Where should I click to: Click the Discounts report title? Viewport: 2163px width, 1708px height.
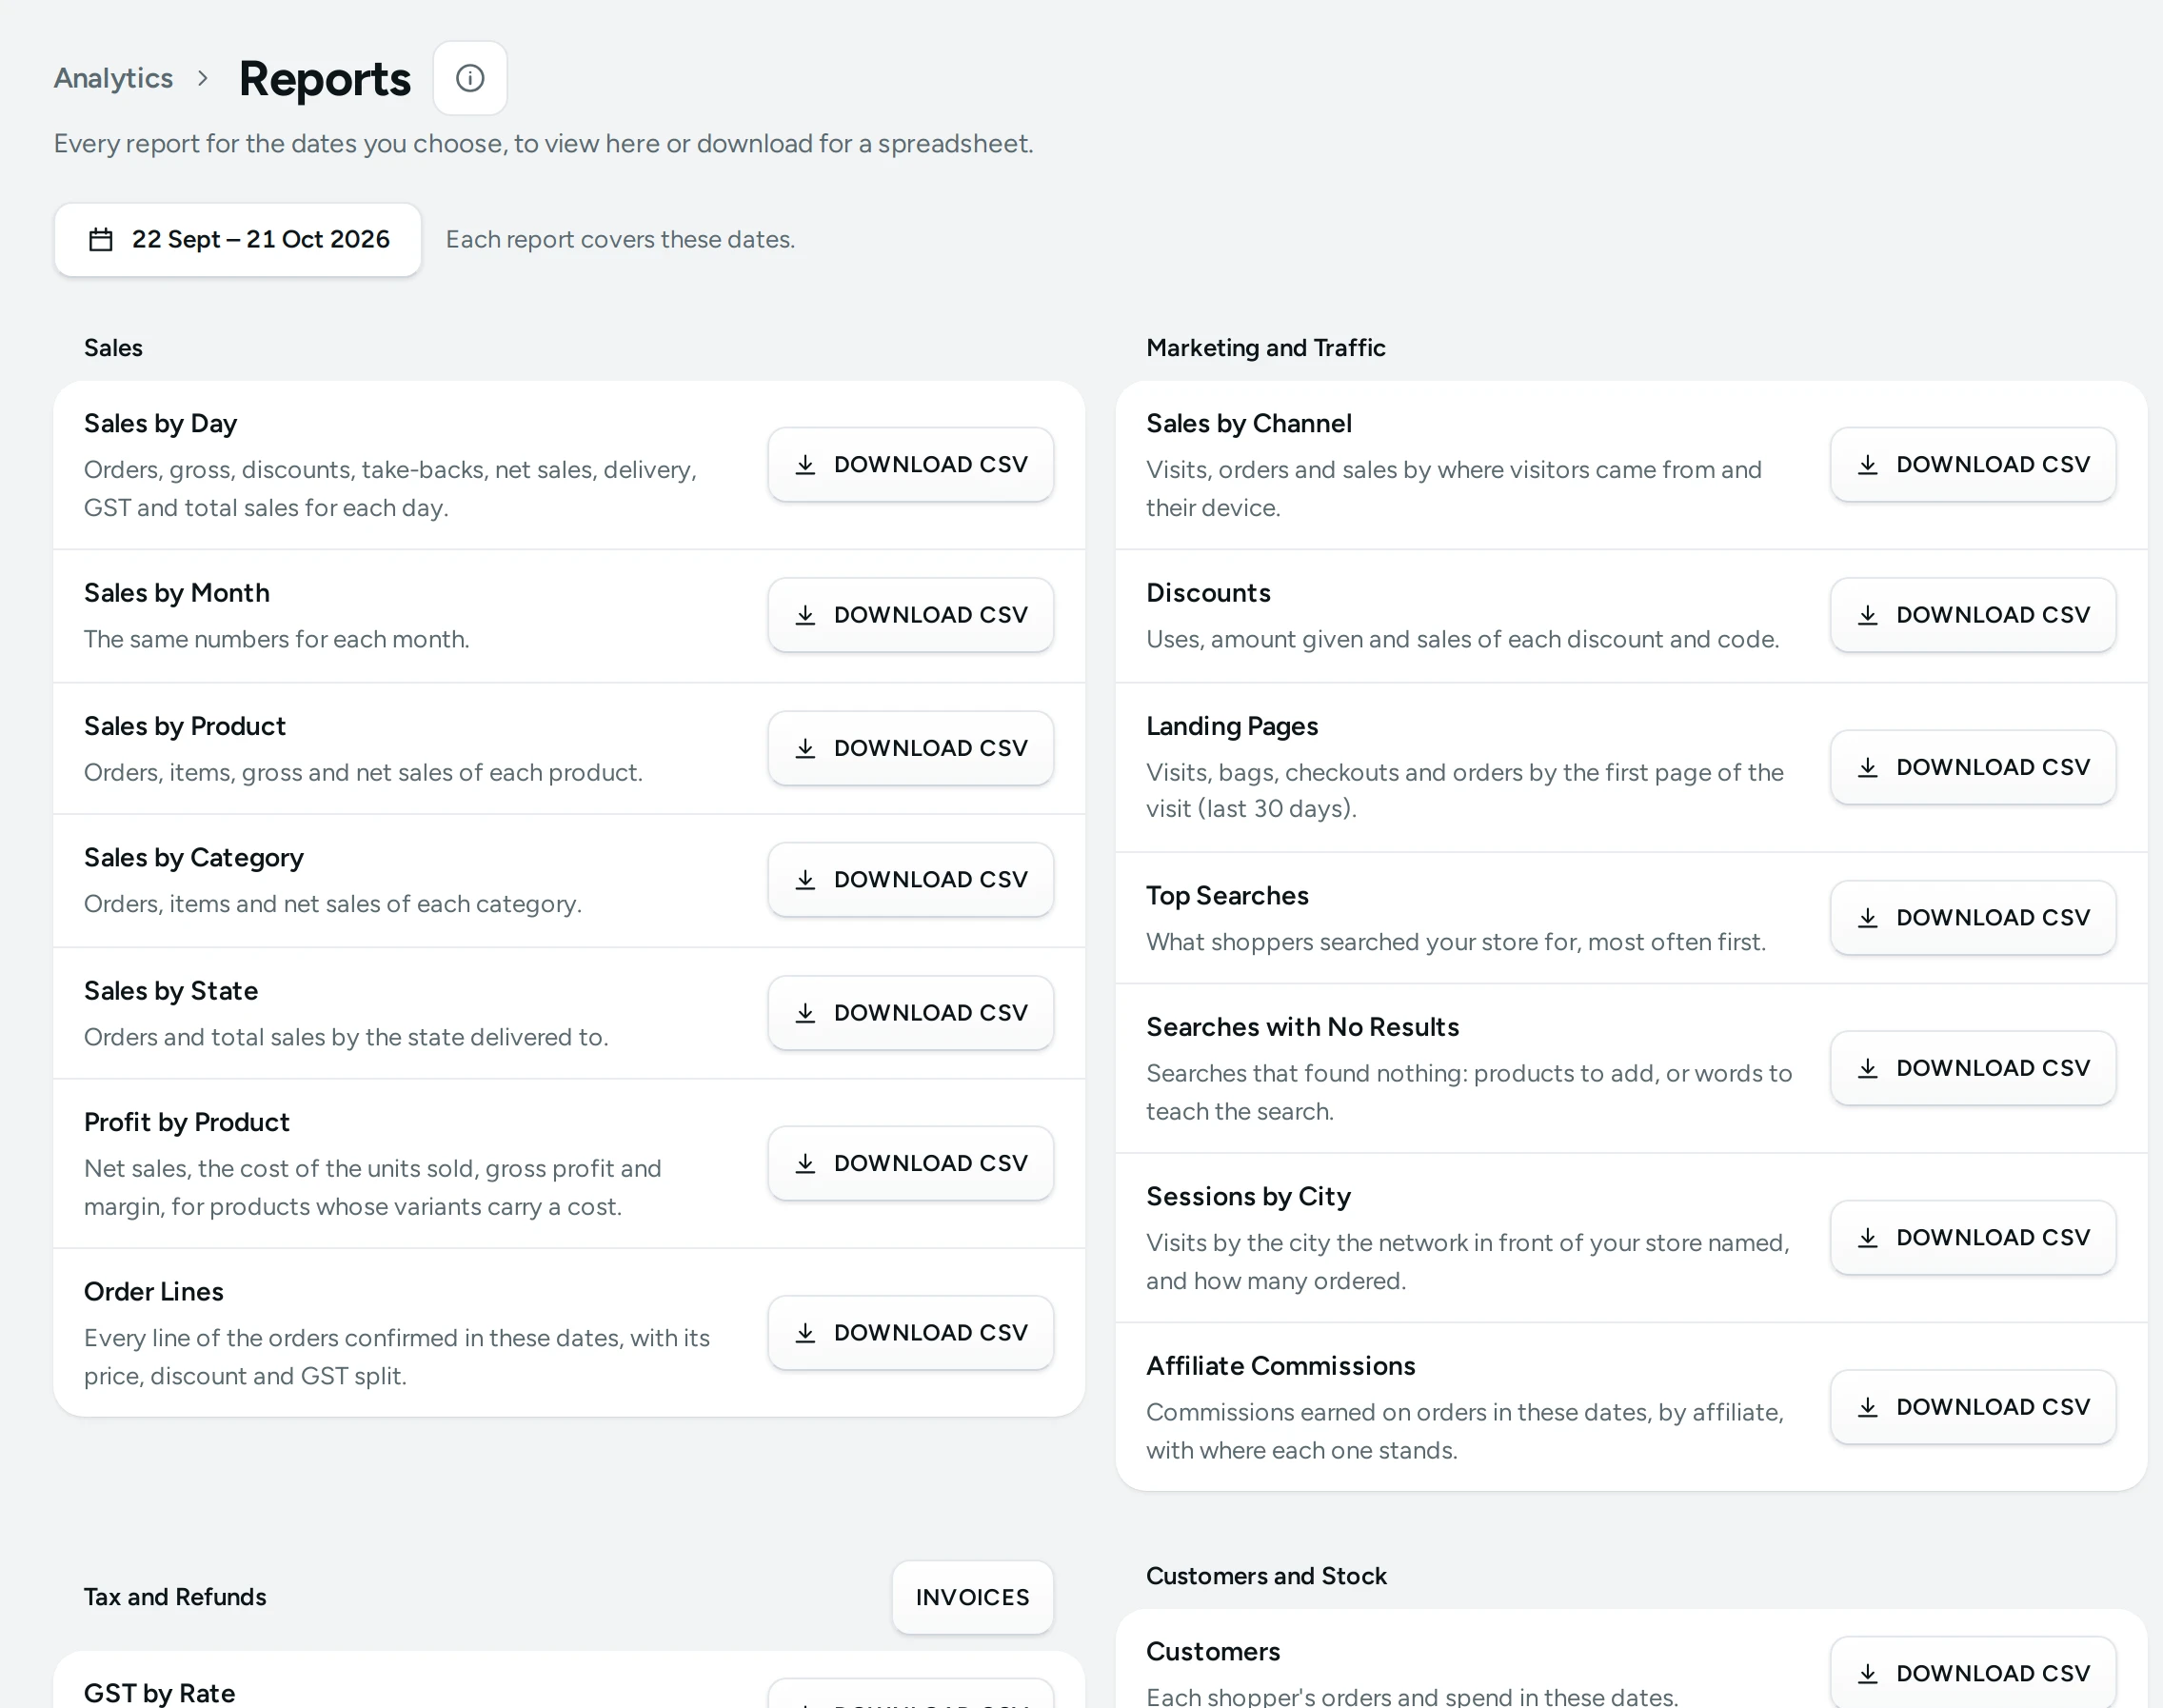[1208, 593]
